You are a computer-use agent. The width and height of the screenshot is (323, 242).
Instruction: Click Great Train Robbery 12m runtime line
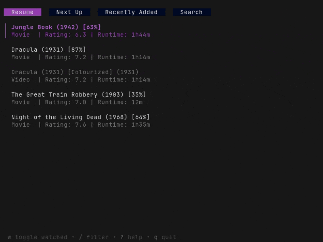(x=77, y=102)
